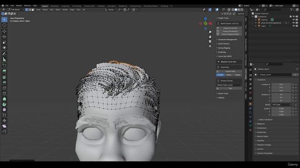Expand the Viewport Display section
This screenshot has height=168, width=300.
(x=264, y=145)
